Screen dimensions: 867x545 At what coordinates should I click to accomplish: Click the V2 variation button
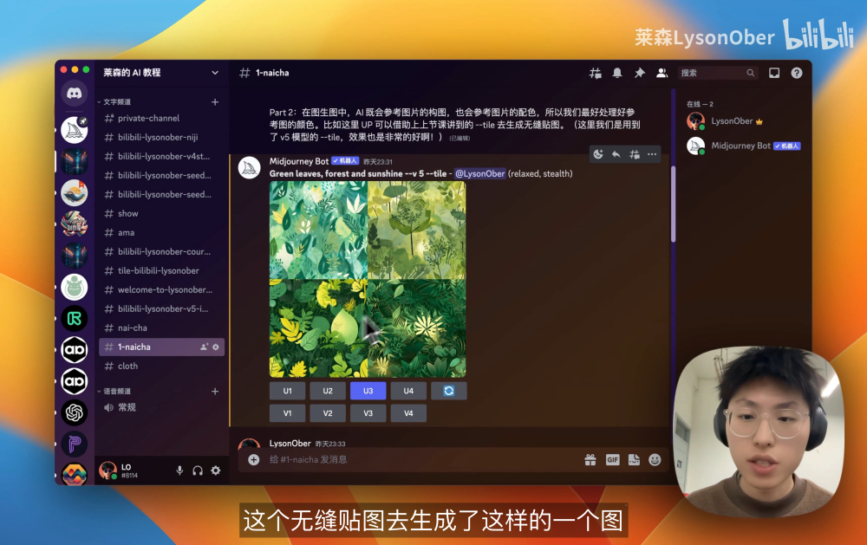coord(328,413)
